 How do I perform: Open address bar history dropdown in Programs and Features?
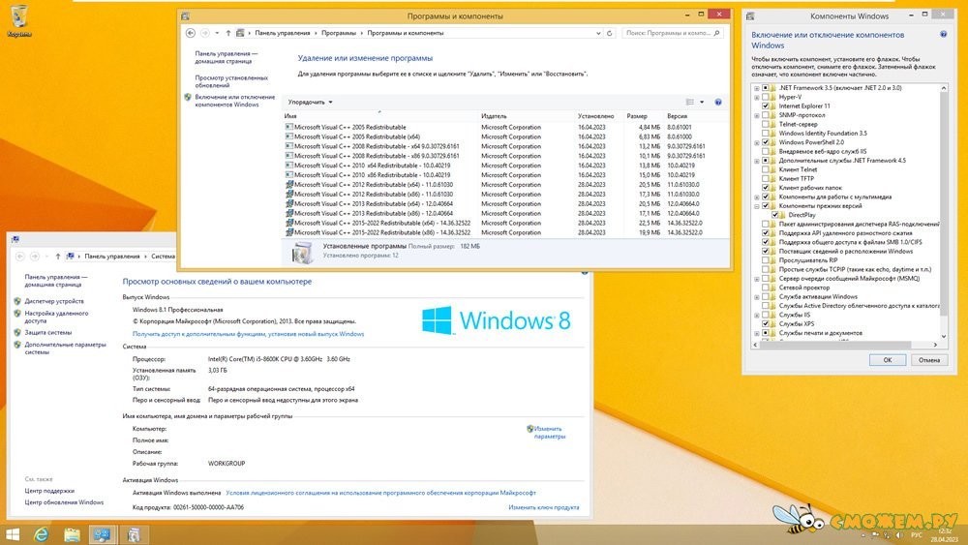click(598, 33)
